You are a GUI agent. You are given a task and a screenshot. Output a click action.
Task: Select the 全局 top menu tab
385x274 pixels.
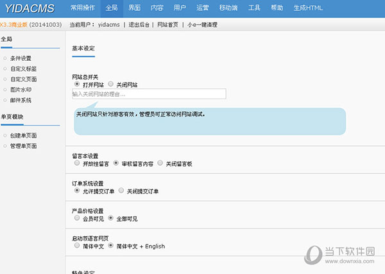[112, 8]
